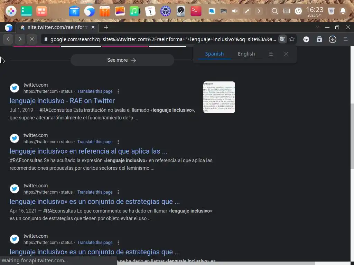Screen dimensions: 354x265
Task: Select Spanish in the translate popup
Action: [x=214, y=54]
